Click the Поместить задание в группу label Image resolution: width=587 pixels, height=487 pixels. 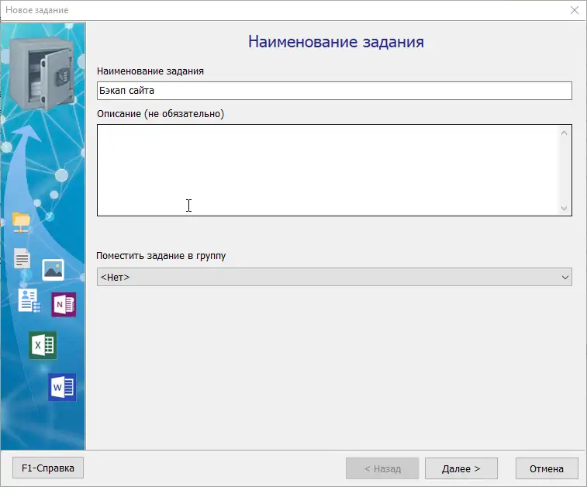(x=161, y=256)
